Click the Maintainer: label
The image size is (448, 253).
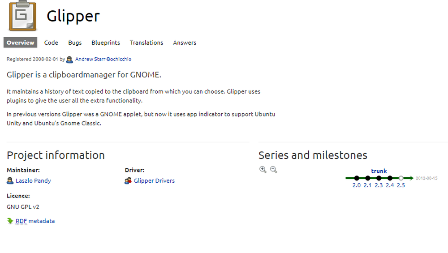pos(23,170)
